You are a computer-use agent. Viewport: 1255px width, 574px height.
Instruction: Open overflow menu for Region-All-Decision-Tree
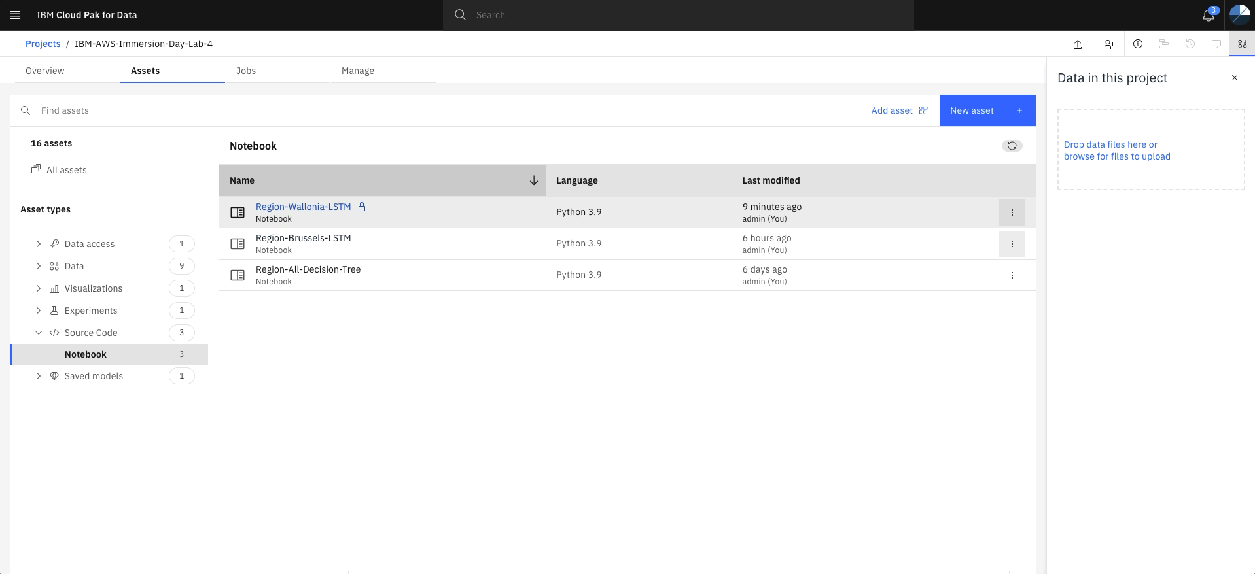click(1012, 275)
